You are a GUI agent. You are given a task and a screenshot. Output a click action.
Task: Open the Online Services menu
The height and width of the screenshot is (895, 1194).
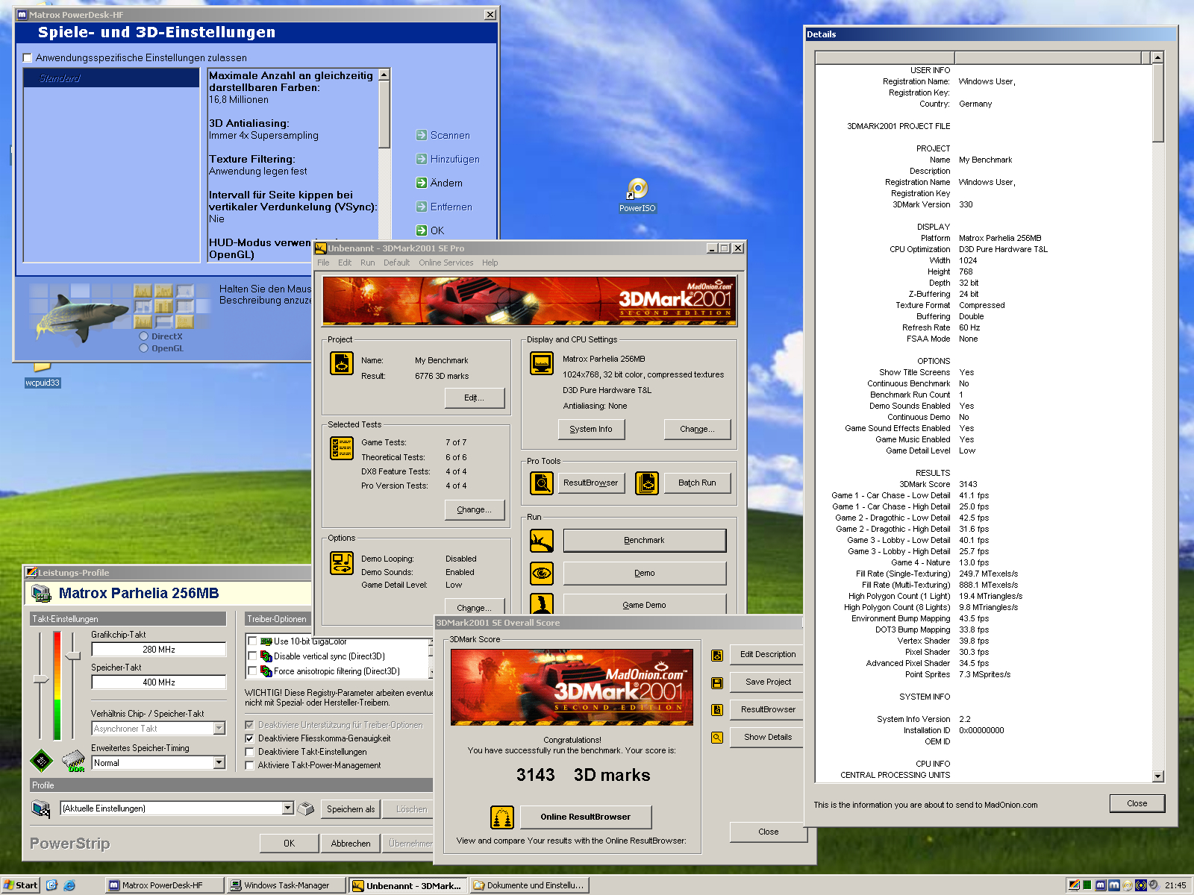[x=446, y=263]
